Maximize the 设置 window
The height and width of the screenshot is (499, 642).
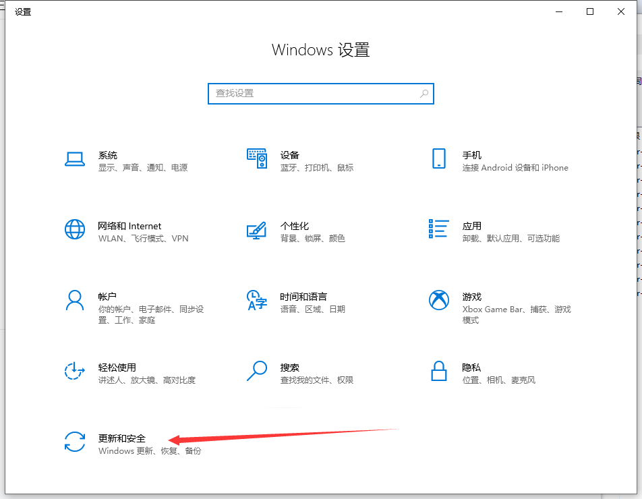tap(590, 11)
